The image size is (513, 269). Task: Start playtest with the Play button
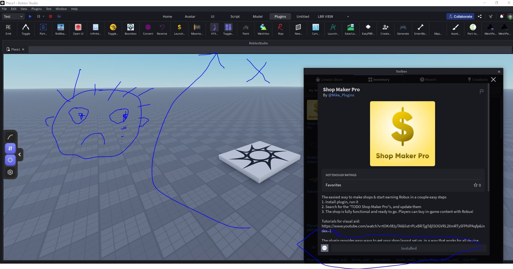point(30,16)
